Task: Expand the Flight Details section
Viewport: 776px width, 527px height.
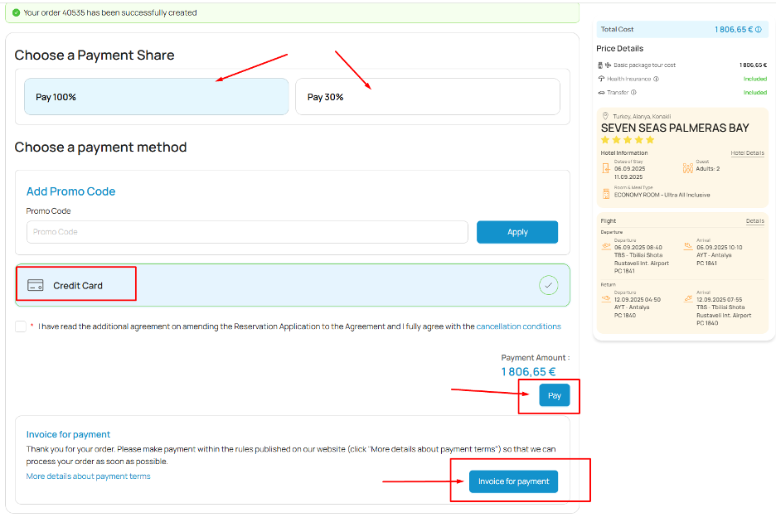Action: tap(754, 220)
